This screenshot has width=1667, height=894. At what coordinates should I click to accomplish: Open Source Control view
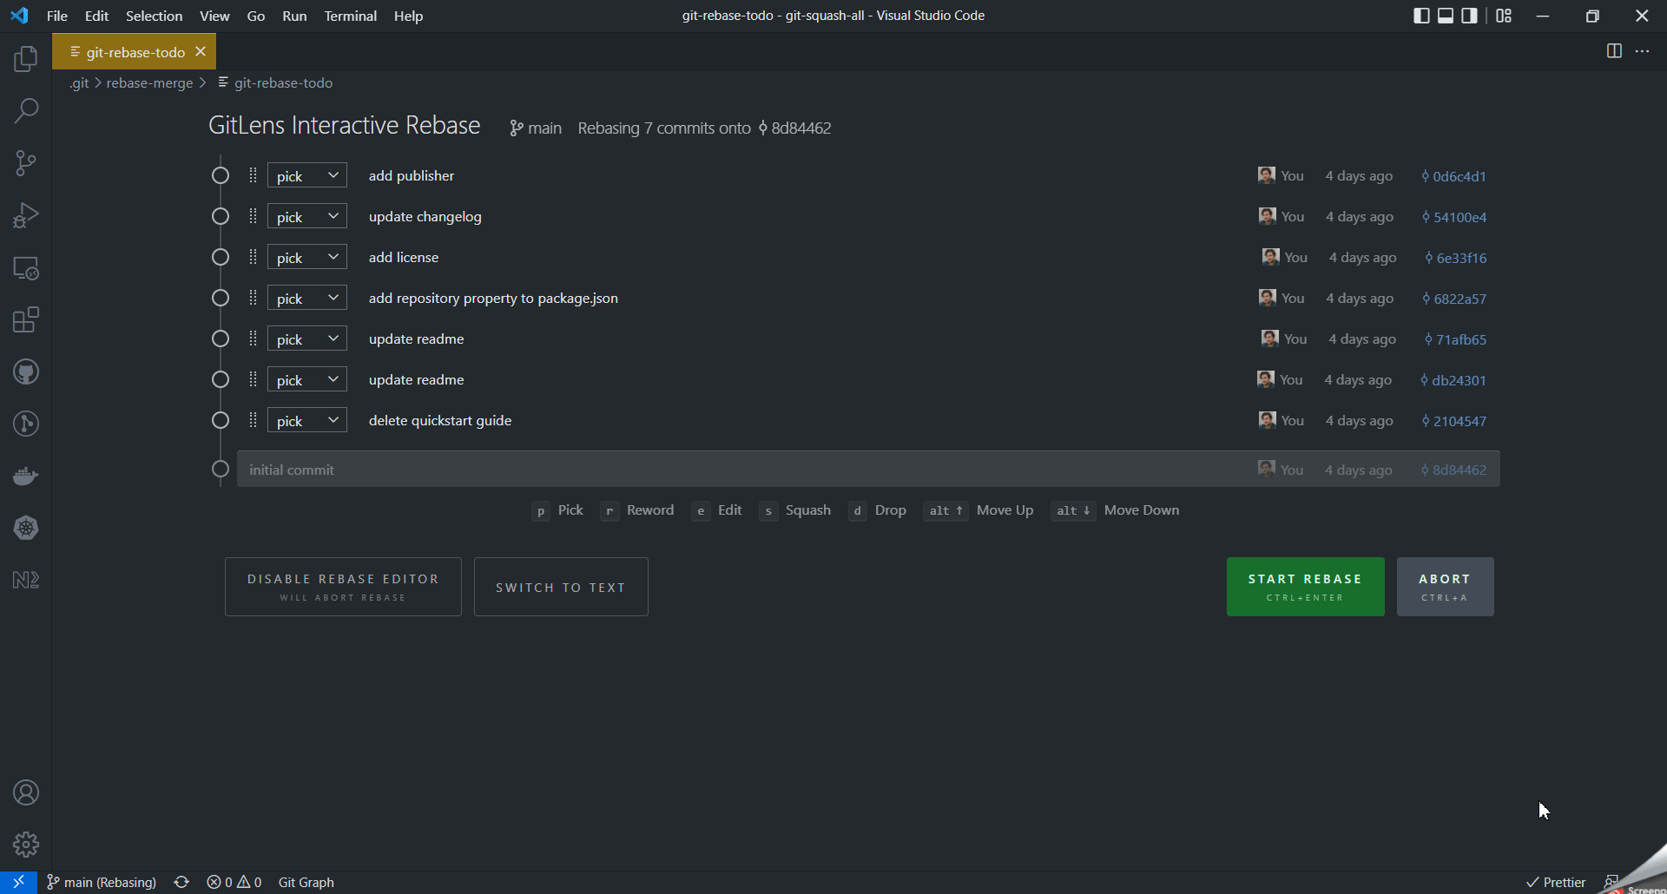tap(26, 163)
